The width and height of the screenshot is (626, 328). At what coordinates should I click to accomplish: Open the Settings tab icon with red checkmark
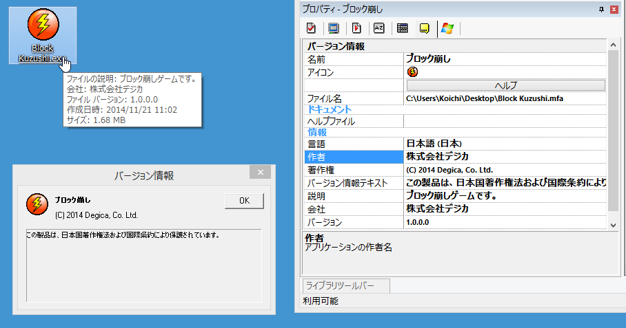[311, 28]
